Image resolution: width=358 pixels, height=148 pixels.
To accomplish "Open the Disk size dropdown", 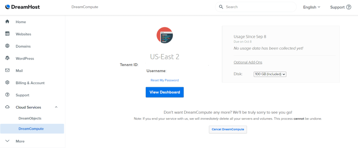I will pos(270,74).
